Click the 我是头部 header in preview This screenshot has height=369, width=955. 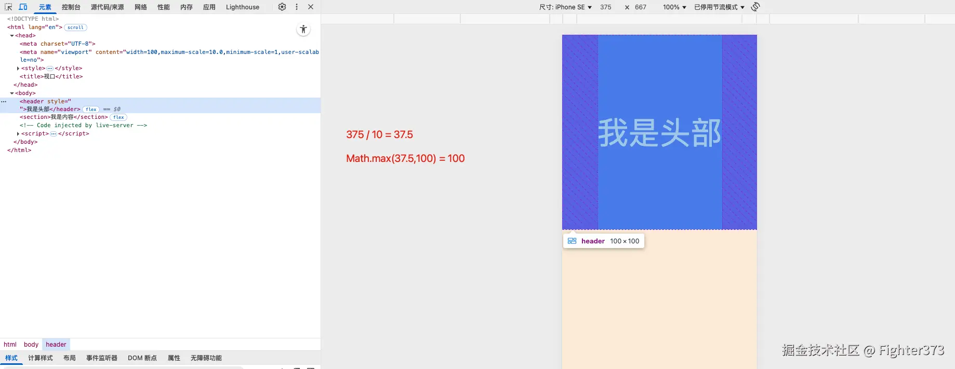tap(659, 132)
